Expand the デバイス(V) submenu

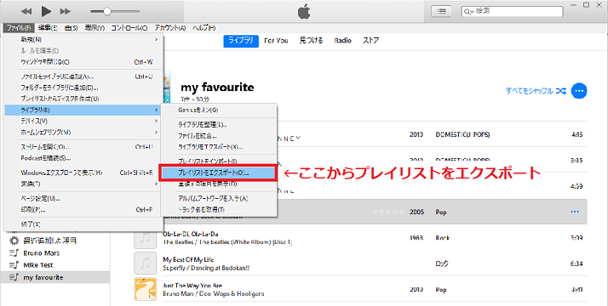point(83,121)
